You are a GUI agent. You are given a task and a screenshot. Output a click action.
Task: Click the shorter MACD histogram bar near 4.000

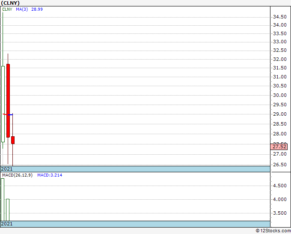tap(8, 210)
